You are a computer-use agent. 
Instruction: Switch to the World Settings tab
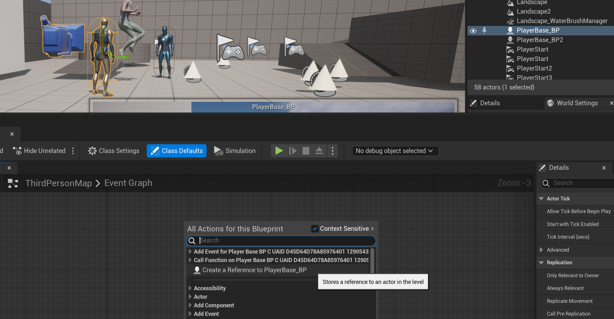click(x=577, y=103)
